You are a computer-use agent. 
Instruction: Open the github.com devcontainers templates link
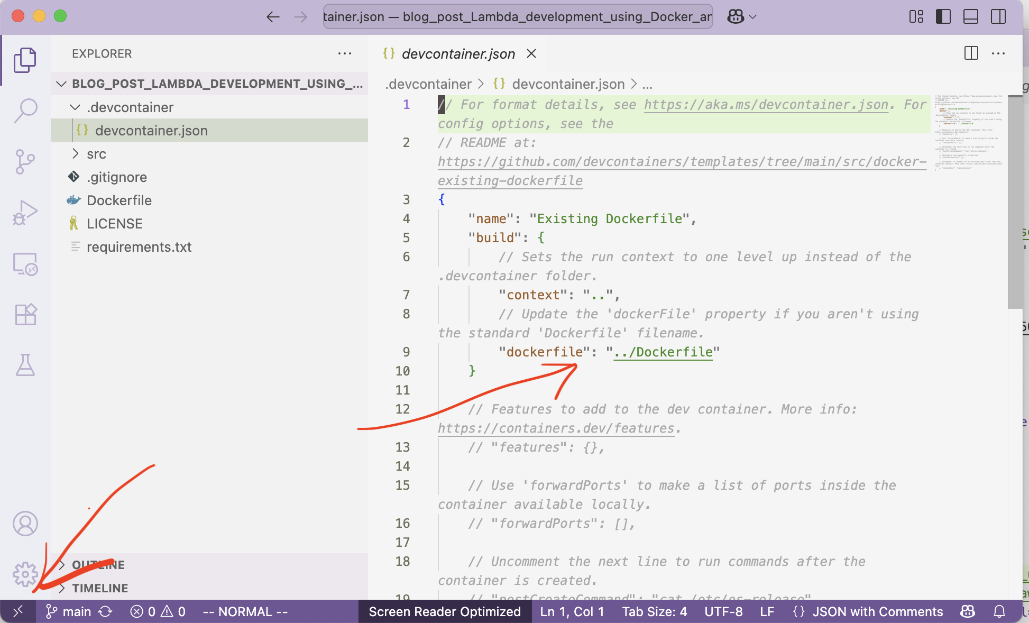682,162
